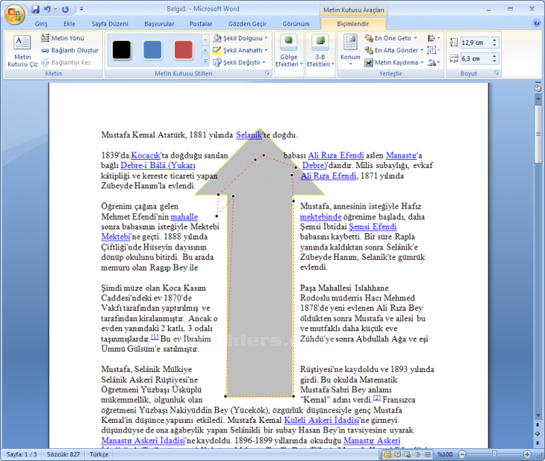Go to the Başvurular tab
This screenshot has width=545, height=461.
(x=159, y=24)
